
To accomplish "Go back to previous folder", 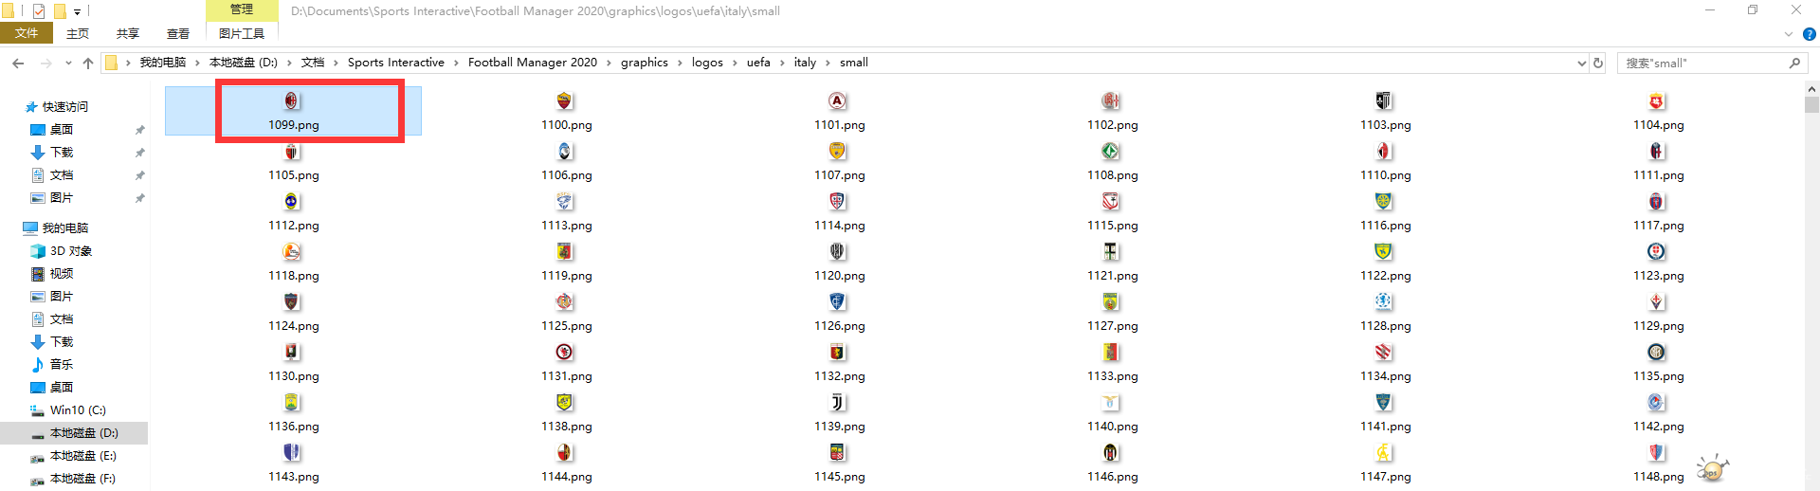I will (x=18, y=63).
